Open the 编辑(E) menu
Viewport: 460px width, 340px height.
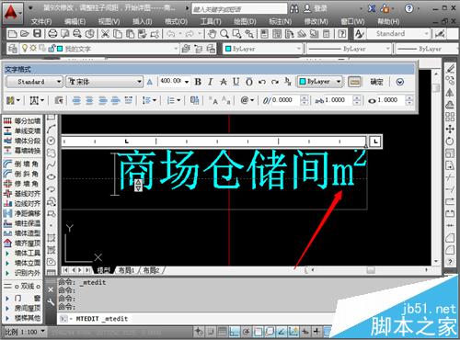coord(75,21)
